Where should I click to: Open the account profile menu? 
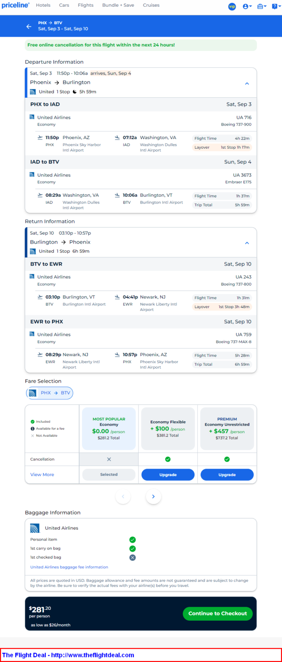[x=247, y=6]
